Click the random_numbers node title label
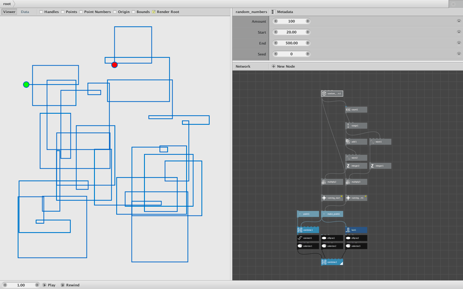Screen dimensions: 463x289 coord(251,12)
